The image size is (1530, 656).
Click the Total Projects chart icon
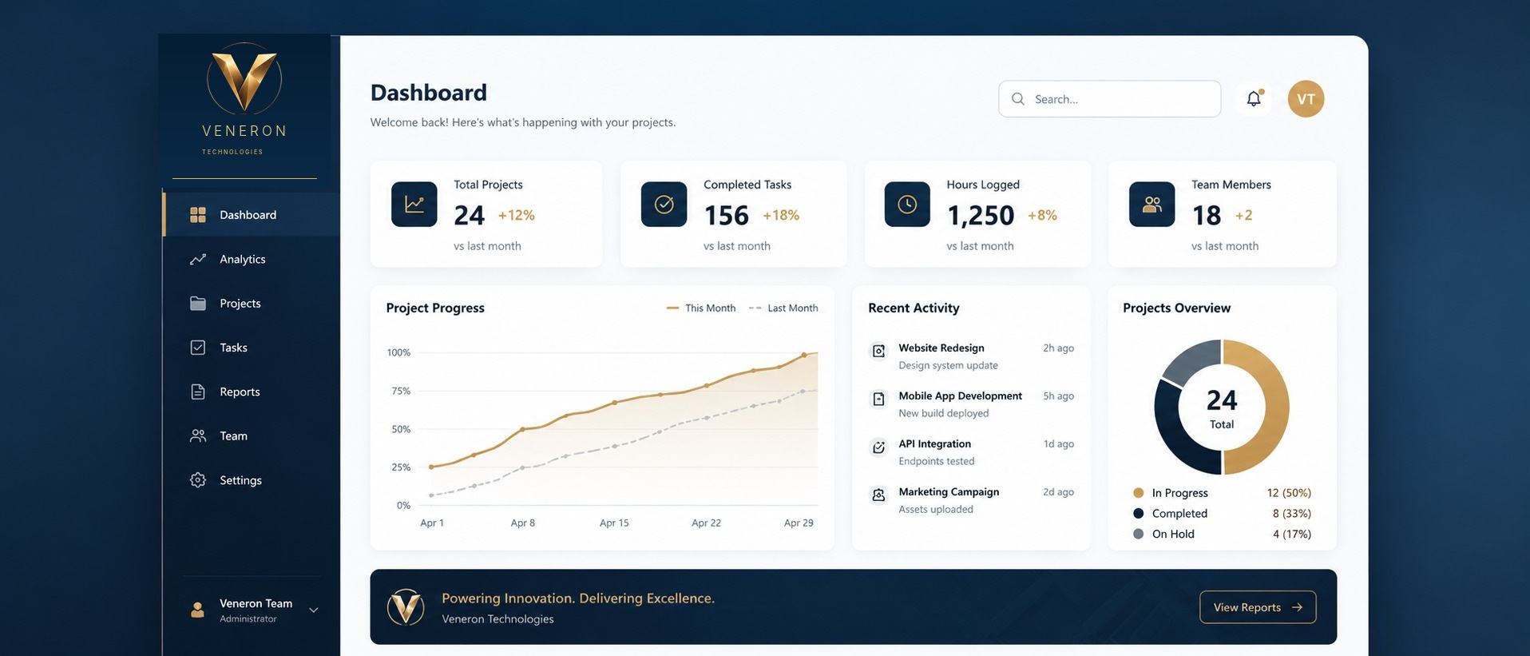pos(414,205)
